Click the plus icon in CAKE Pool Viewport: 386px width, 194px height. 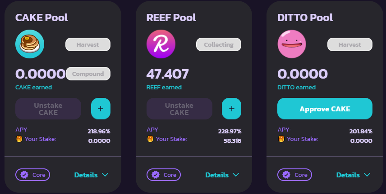tap(101, 109)
